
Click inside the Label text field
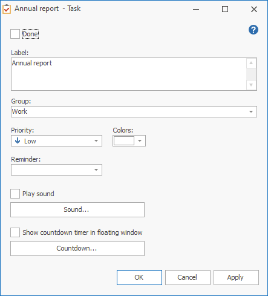point(129,74)
